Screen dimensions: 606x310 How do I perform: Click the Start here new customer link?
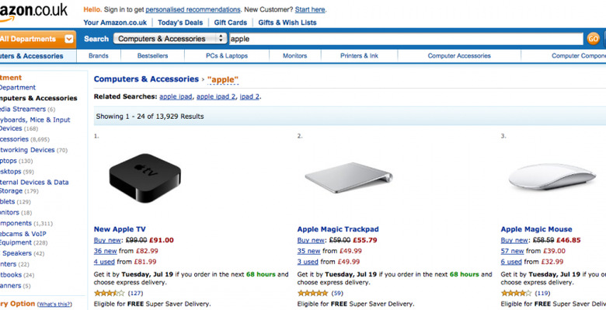[x=310, y=9]
